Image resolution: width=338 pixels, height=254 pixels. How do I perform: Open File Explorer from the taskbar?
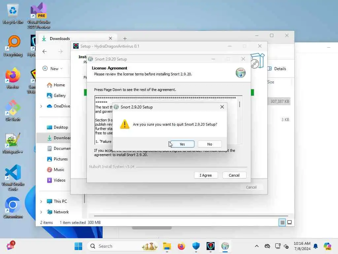click(x=167, y=246)
